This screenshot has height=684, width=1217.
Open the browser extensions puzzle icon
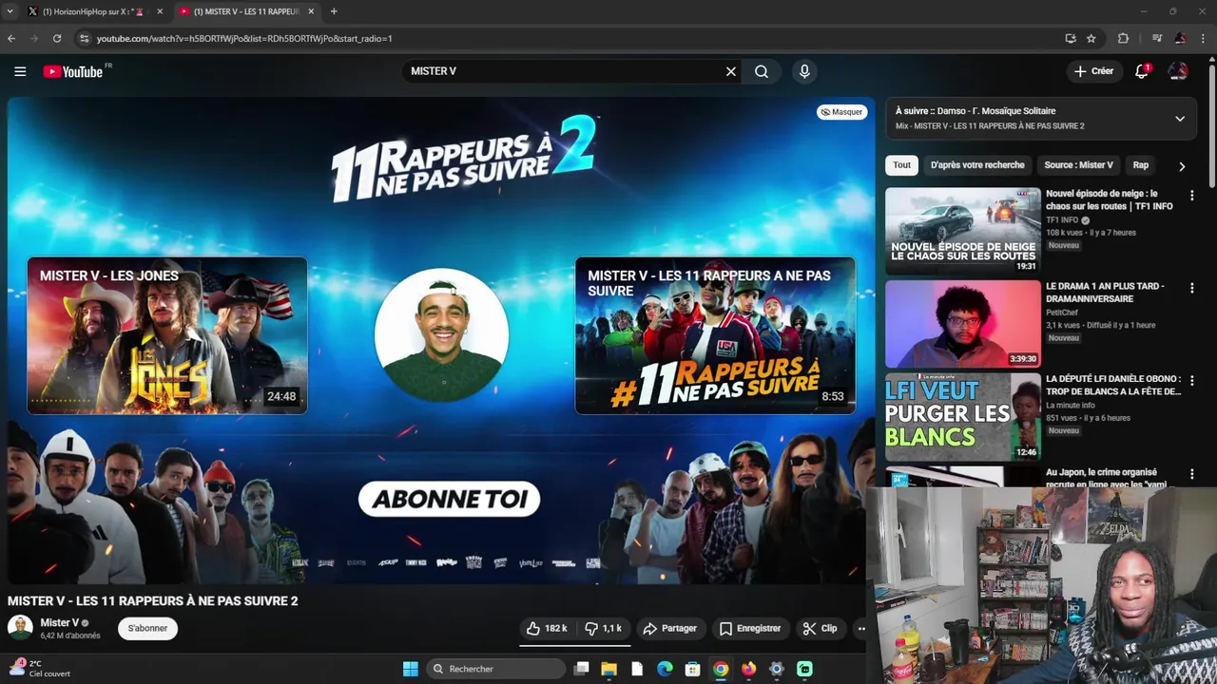point(1123,38)
